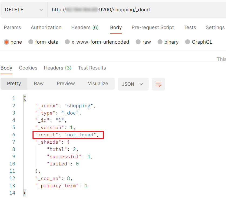
Task: Expand the JSON format dropdown
Action: coord(133,84)
